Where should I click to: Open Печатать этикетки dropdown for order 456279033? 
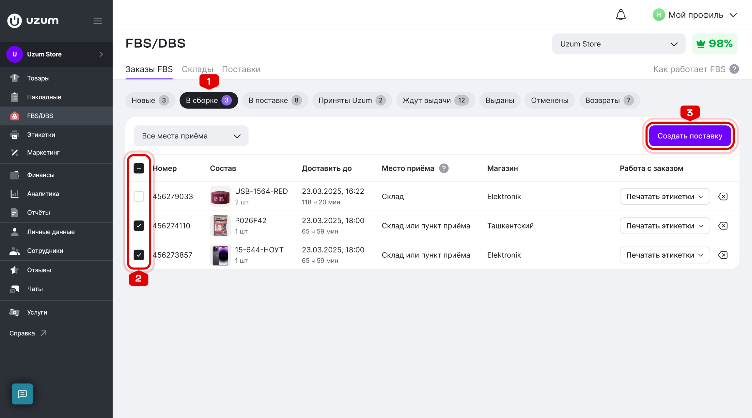pyautogui.click(x=665, y=196)
